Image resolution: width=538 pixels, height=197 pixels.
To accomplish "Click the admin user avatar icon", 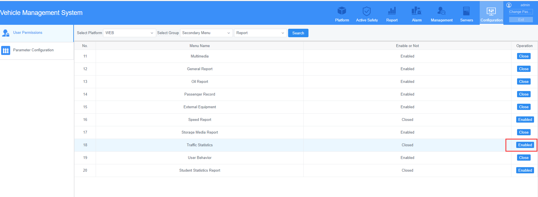I will pos(509,5).
